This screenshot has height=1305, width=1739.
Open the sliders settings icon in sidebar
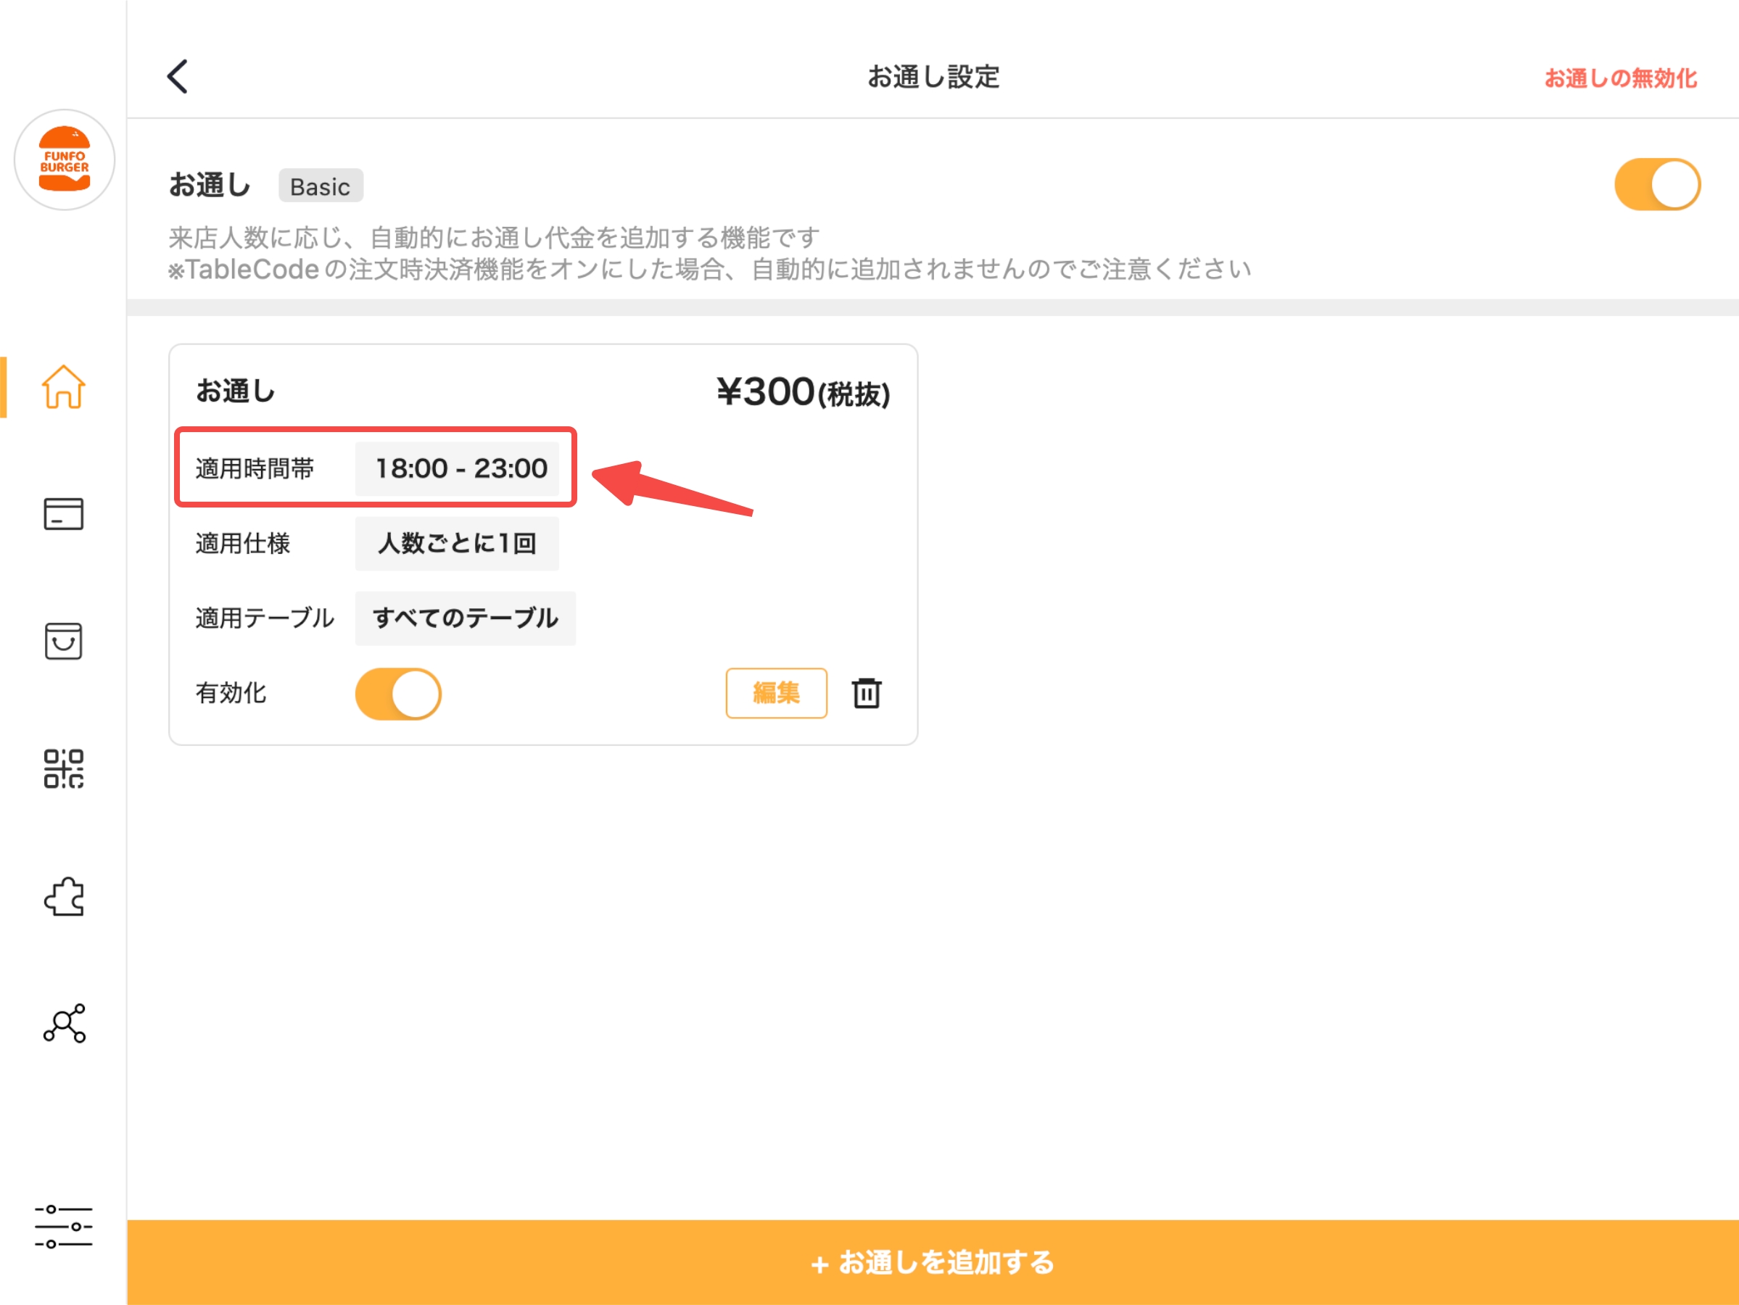click(64, 1227)
